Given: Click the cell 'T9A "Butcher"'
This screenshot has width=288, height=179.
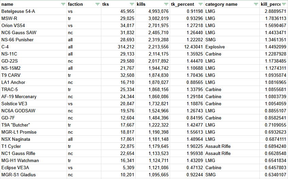Looking at the screenshot, I should pyautogui.click(x=33, y=125).
